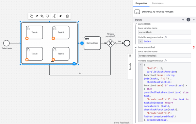Select the All tasks completed gateway
Viewport: 196px width, 124px height.
point(110,43)
